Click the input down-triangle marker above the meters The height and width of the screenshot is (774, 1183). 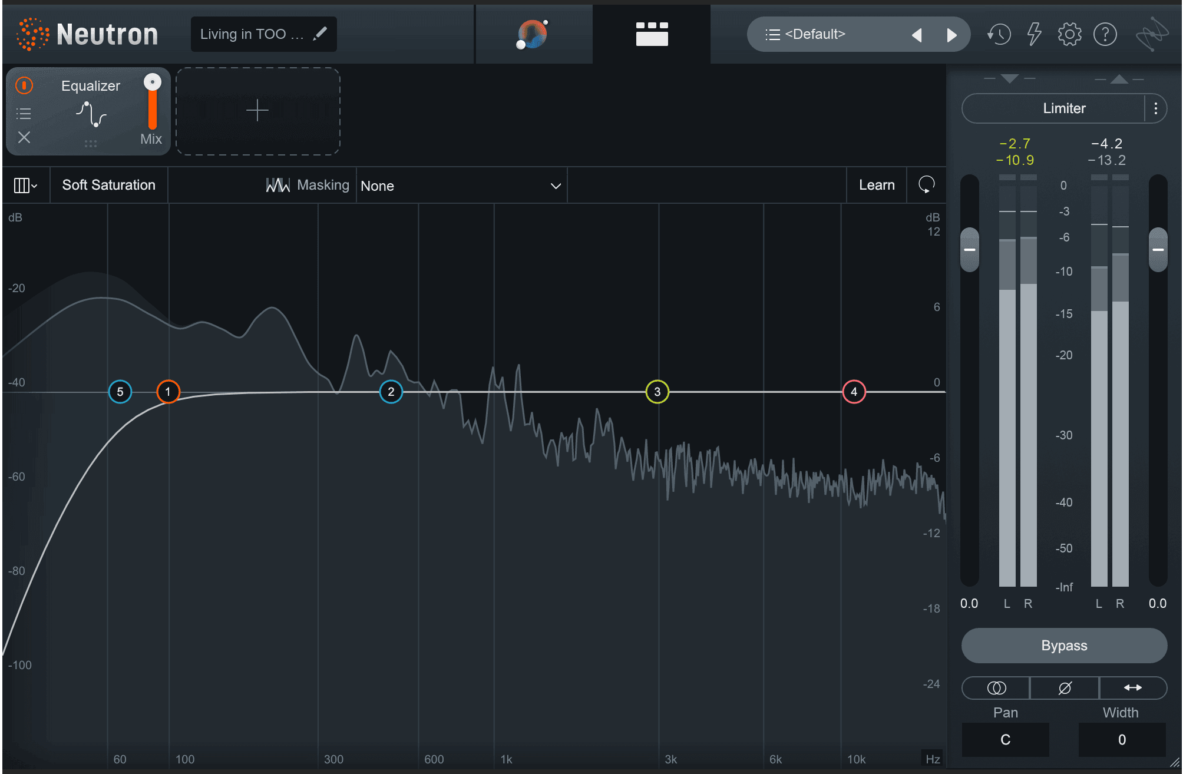[1009, 79]
